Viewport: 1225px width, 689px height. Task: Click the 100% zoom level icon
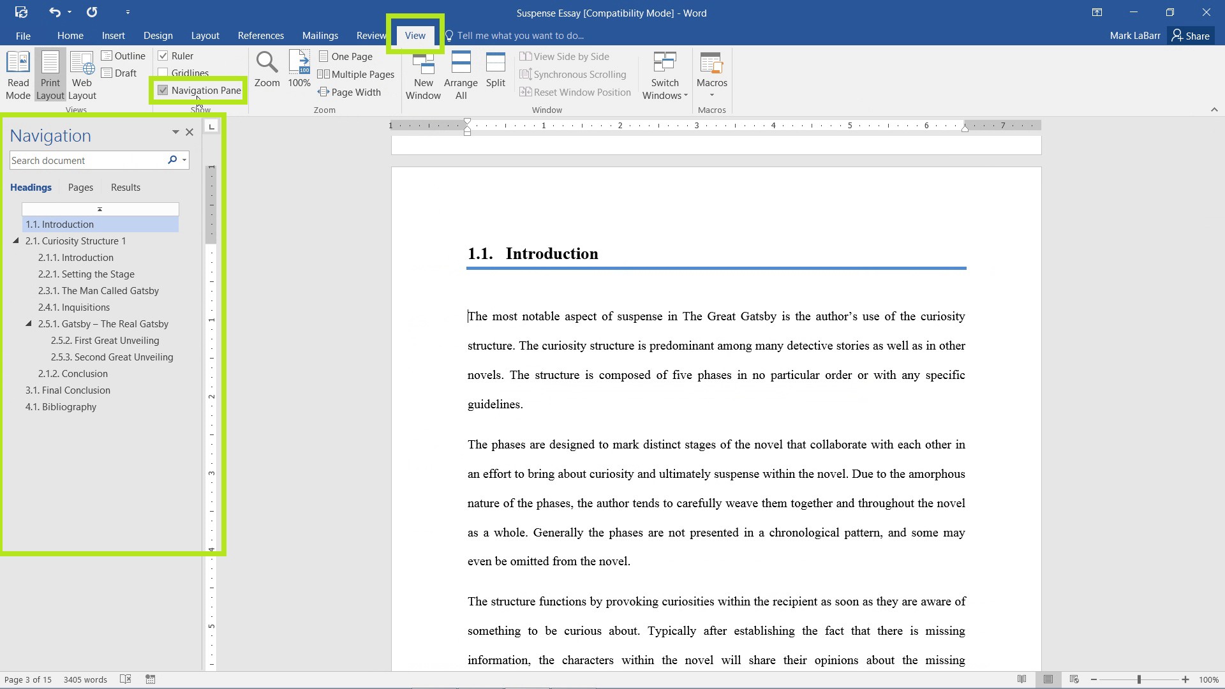click(299, 70)
